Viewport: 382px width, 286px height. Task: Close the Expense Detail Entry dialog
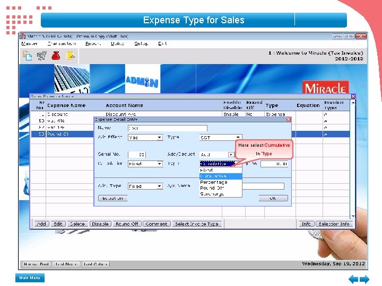pos(289,119)
